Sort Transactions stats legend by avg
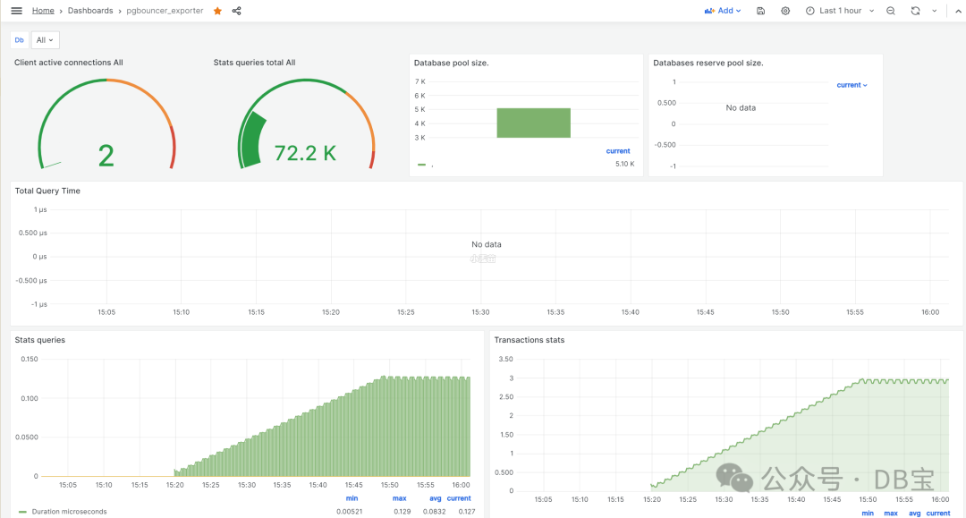The image size is (966, 518). point(915,513)
